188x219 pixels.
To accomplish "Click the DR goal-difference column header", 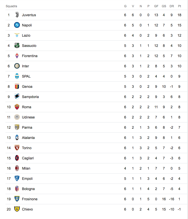I will tap(172, 6).
